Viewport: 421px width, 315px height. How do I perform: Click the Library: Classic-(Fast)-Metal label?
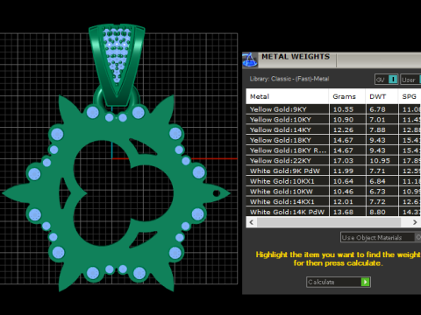289,79
